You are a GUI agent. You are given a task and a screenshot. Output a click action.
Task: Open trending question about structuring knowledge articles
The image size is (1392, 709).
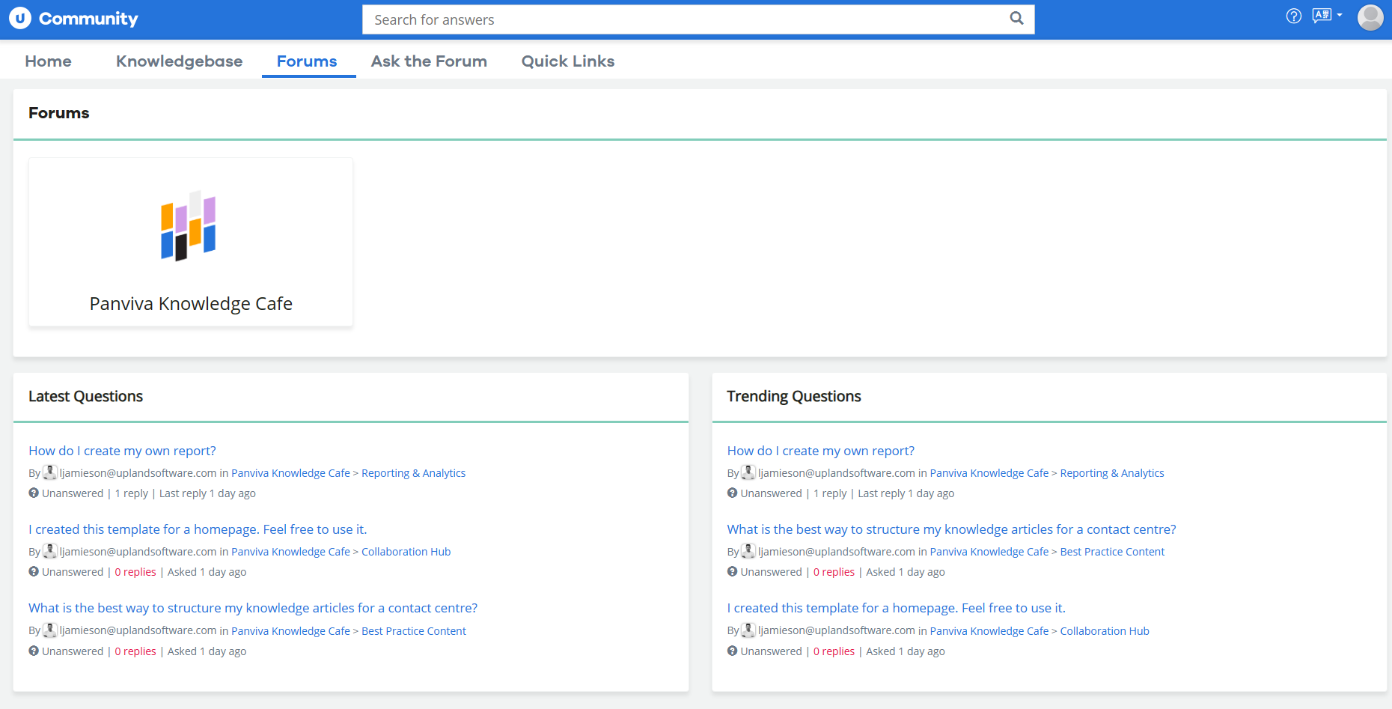(952, 529)
